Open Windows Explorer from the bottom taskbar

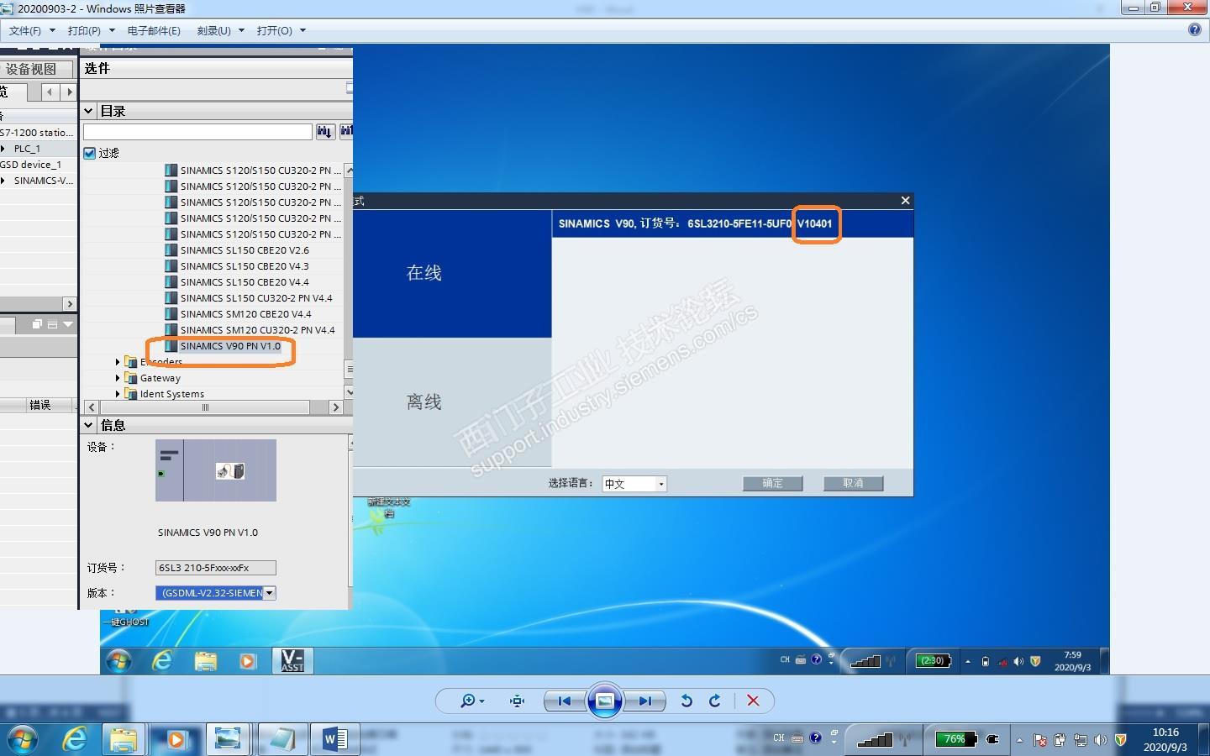click(124, 739)
